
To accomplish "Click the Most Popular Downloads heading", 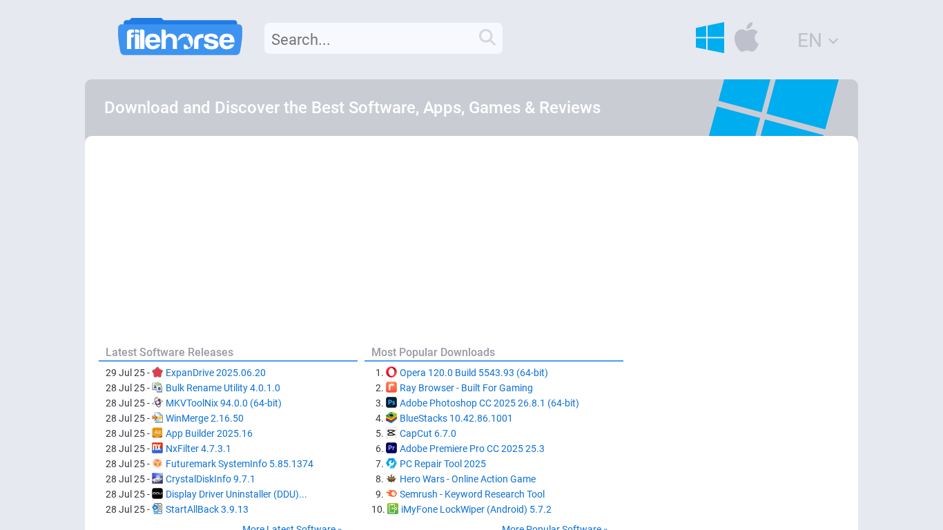I will pyautogui.click(x=433, y=352).
